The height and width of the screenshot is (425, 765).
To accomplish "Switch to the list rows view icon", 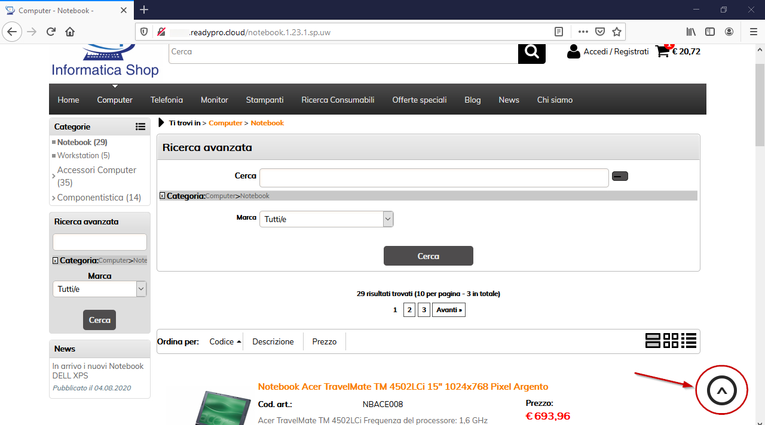I will [x=653, y=340].
